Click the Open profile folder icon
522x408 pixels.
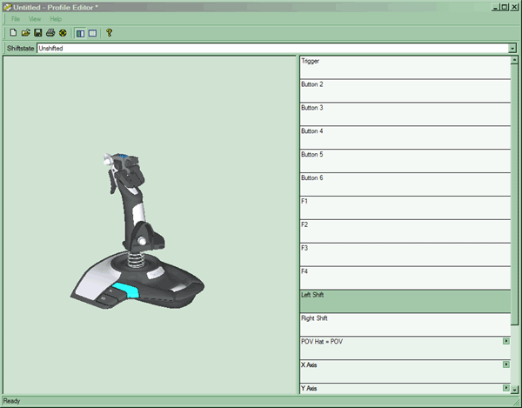click(26, 33)
